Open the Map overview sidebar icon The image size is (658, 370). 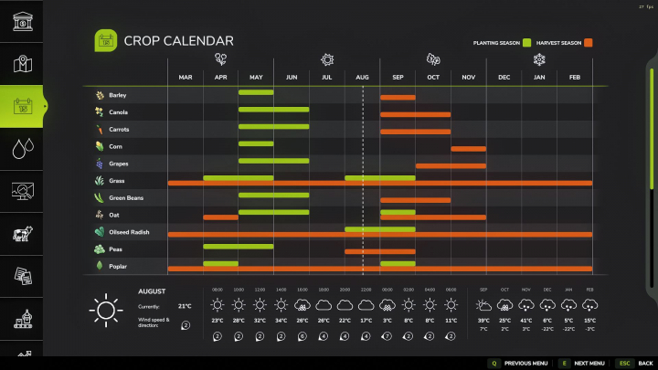point(23,64)
